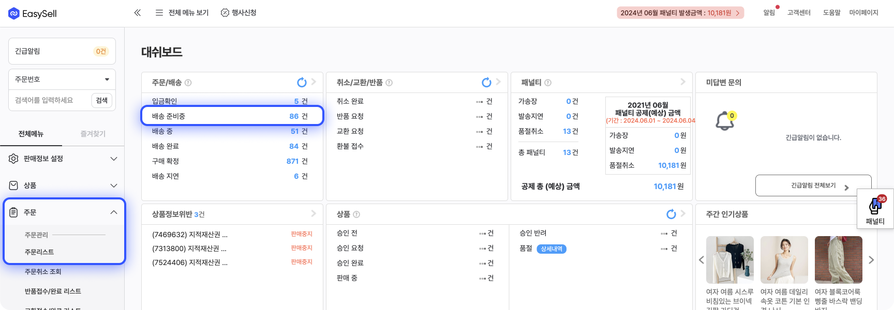Click the EasySell logo icon

(x=14, y=13)
